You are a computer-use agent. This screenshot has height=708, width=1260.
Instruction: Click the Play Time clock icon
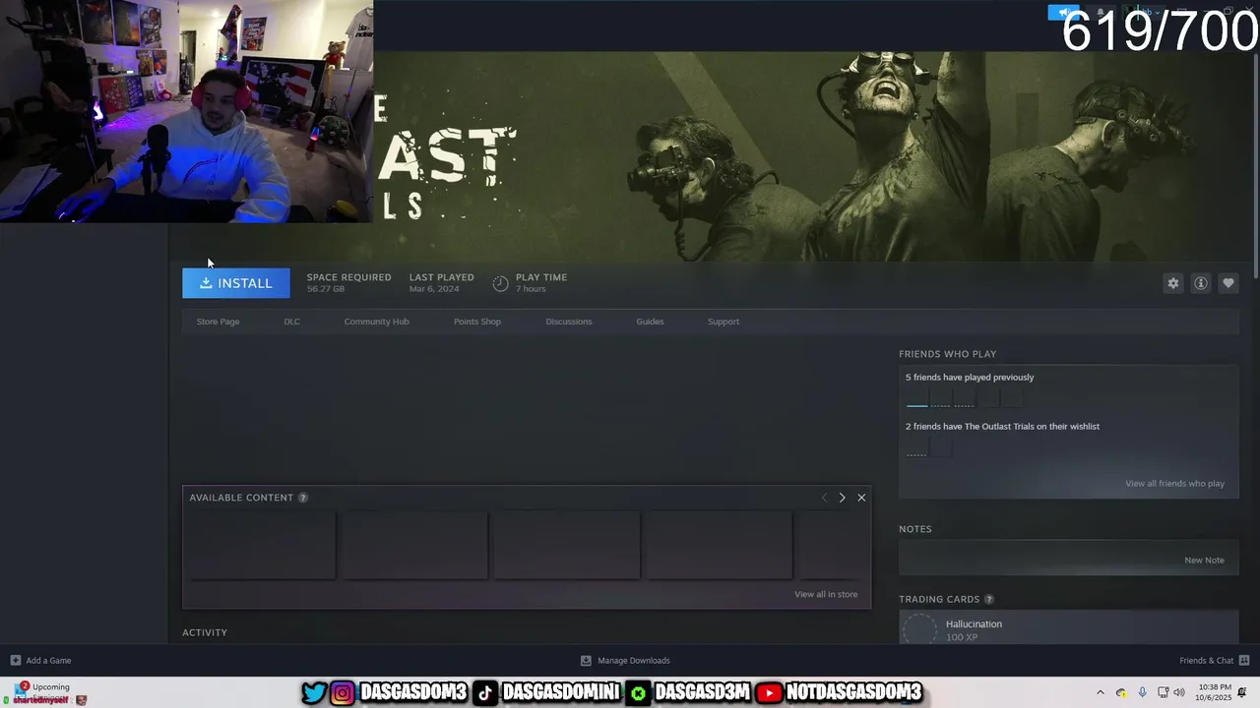(x=500, y=283)
